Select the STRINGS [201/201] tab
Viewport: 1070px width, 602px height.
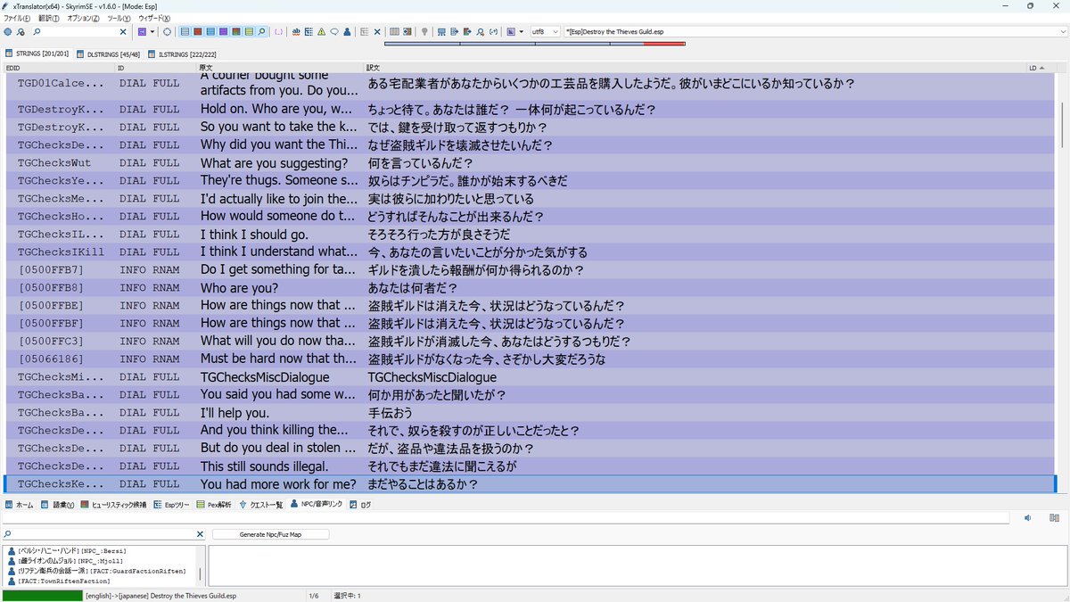click(x=37, y=54)
